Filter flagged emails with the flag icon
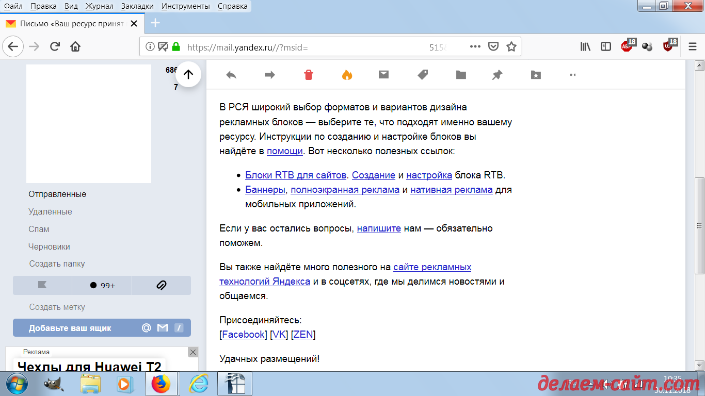Screen dimensions: 705x396 pos(42,285)
